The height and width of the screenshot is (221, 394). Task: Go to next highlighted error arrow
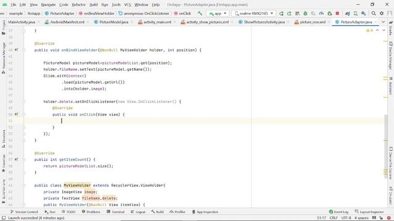pos(384,30)
